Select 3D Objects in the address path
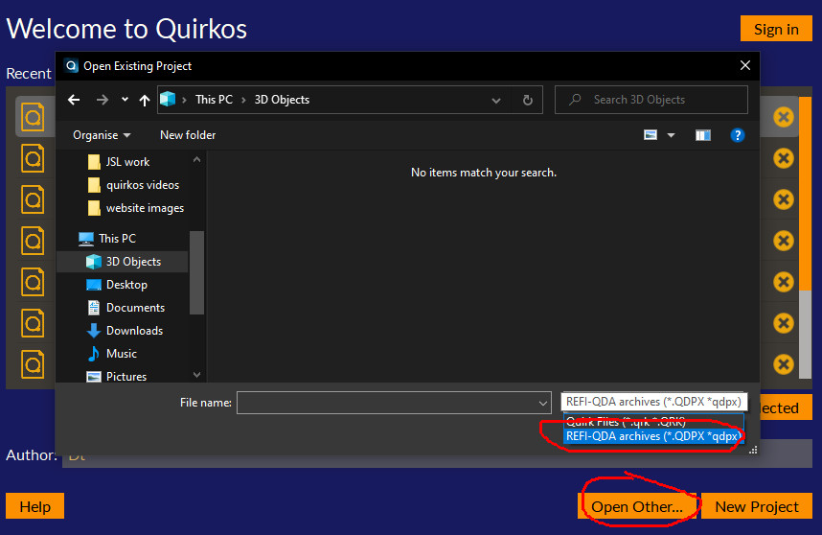822x535 pixels. click(x=282, y=100)
